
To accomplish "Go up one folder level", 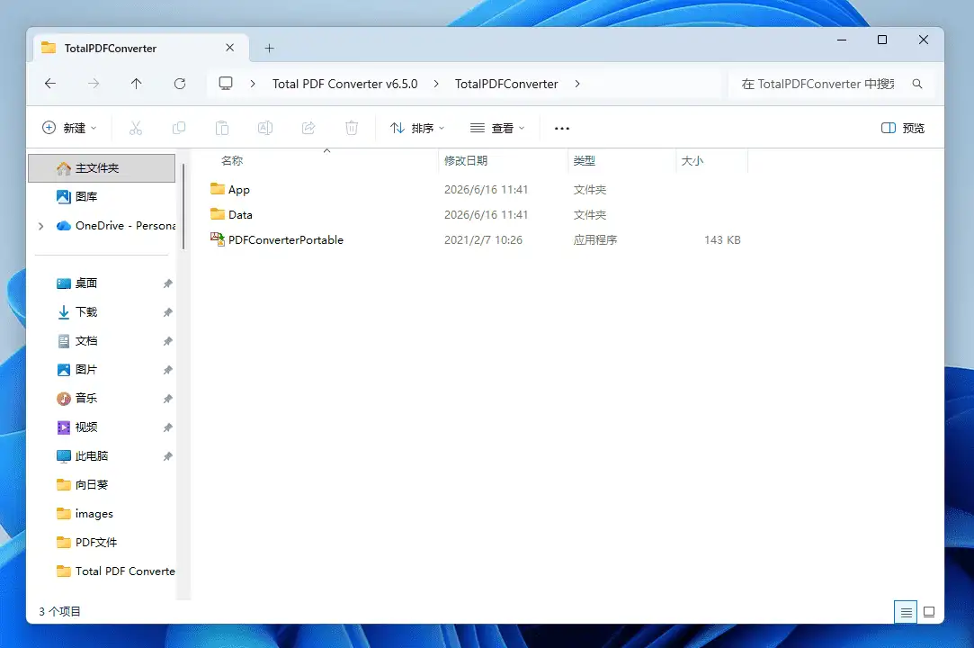I will (x=136, y=84).
